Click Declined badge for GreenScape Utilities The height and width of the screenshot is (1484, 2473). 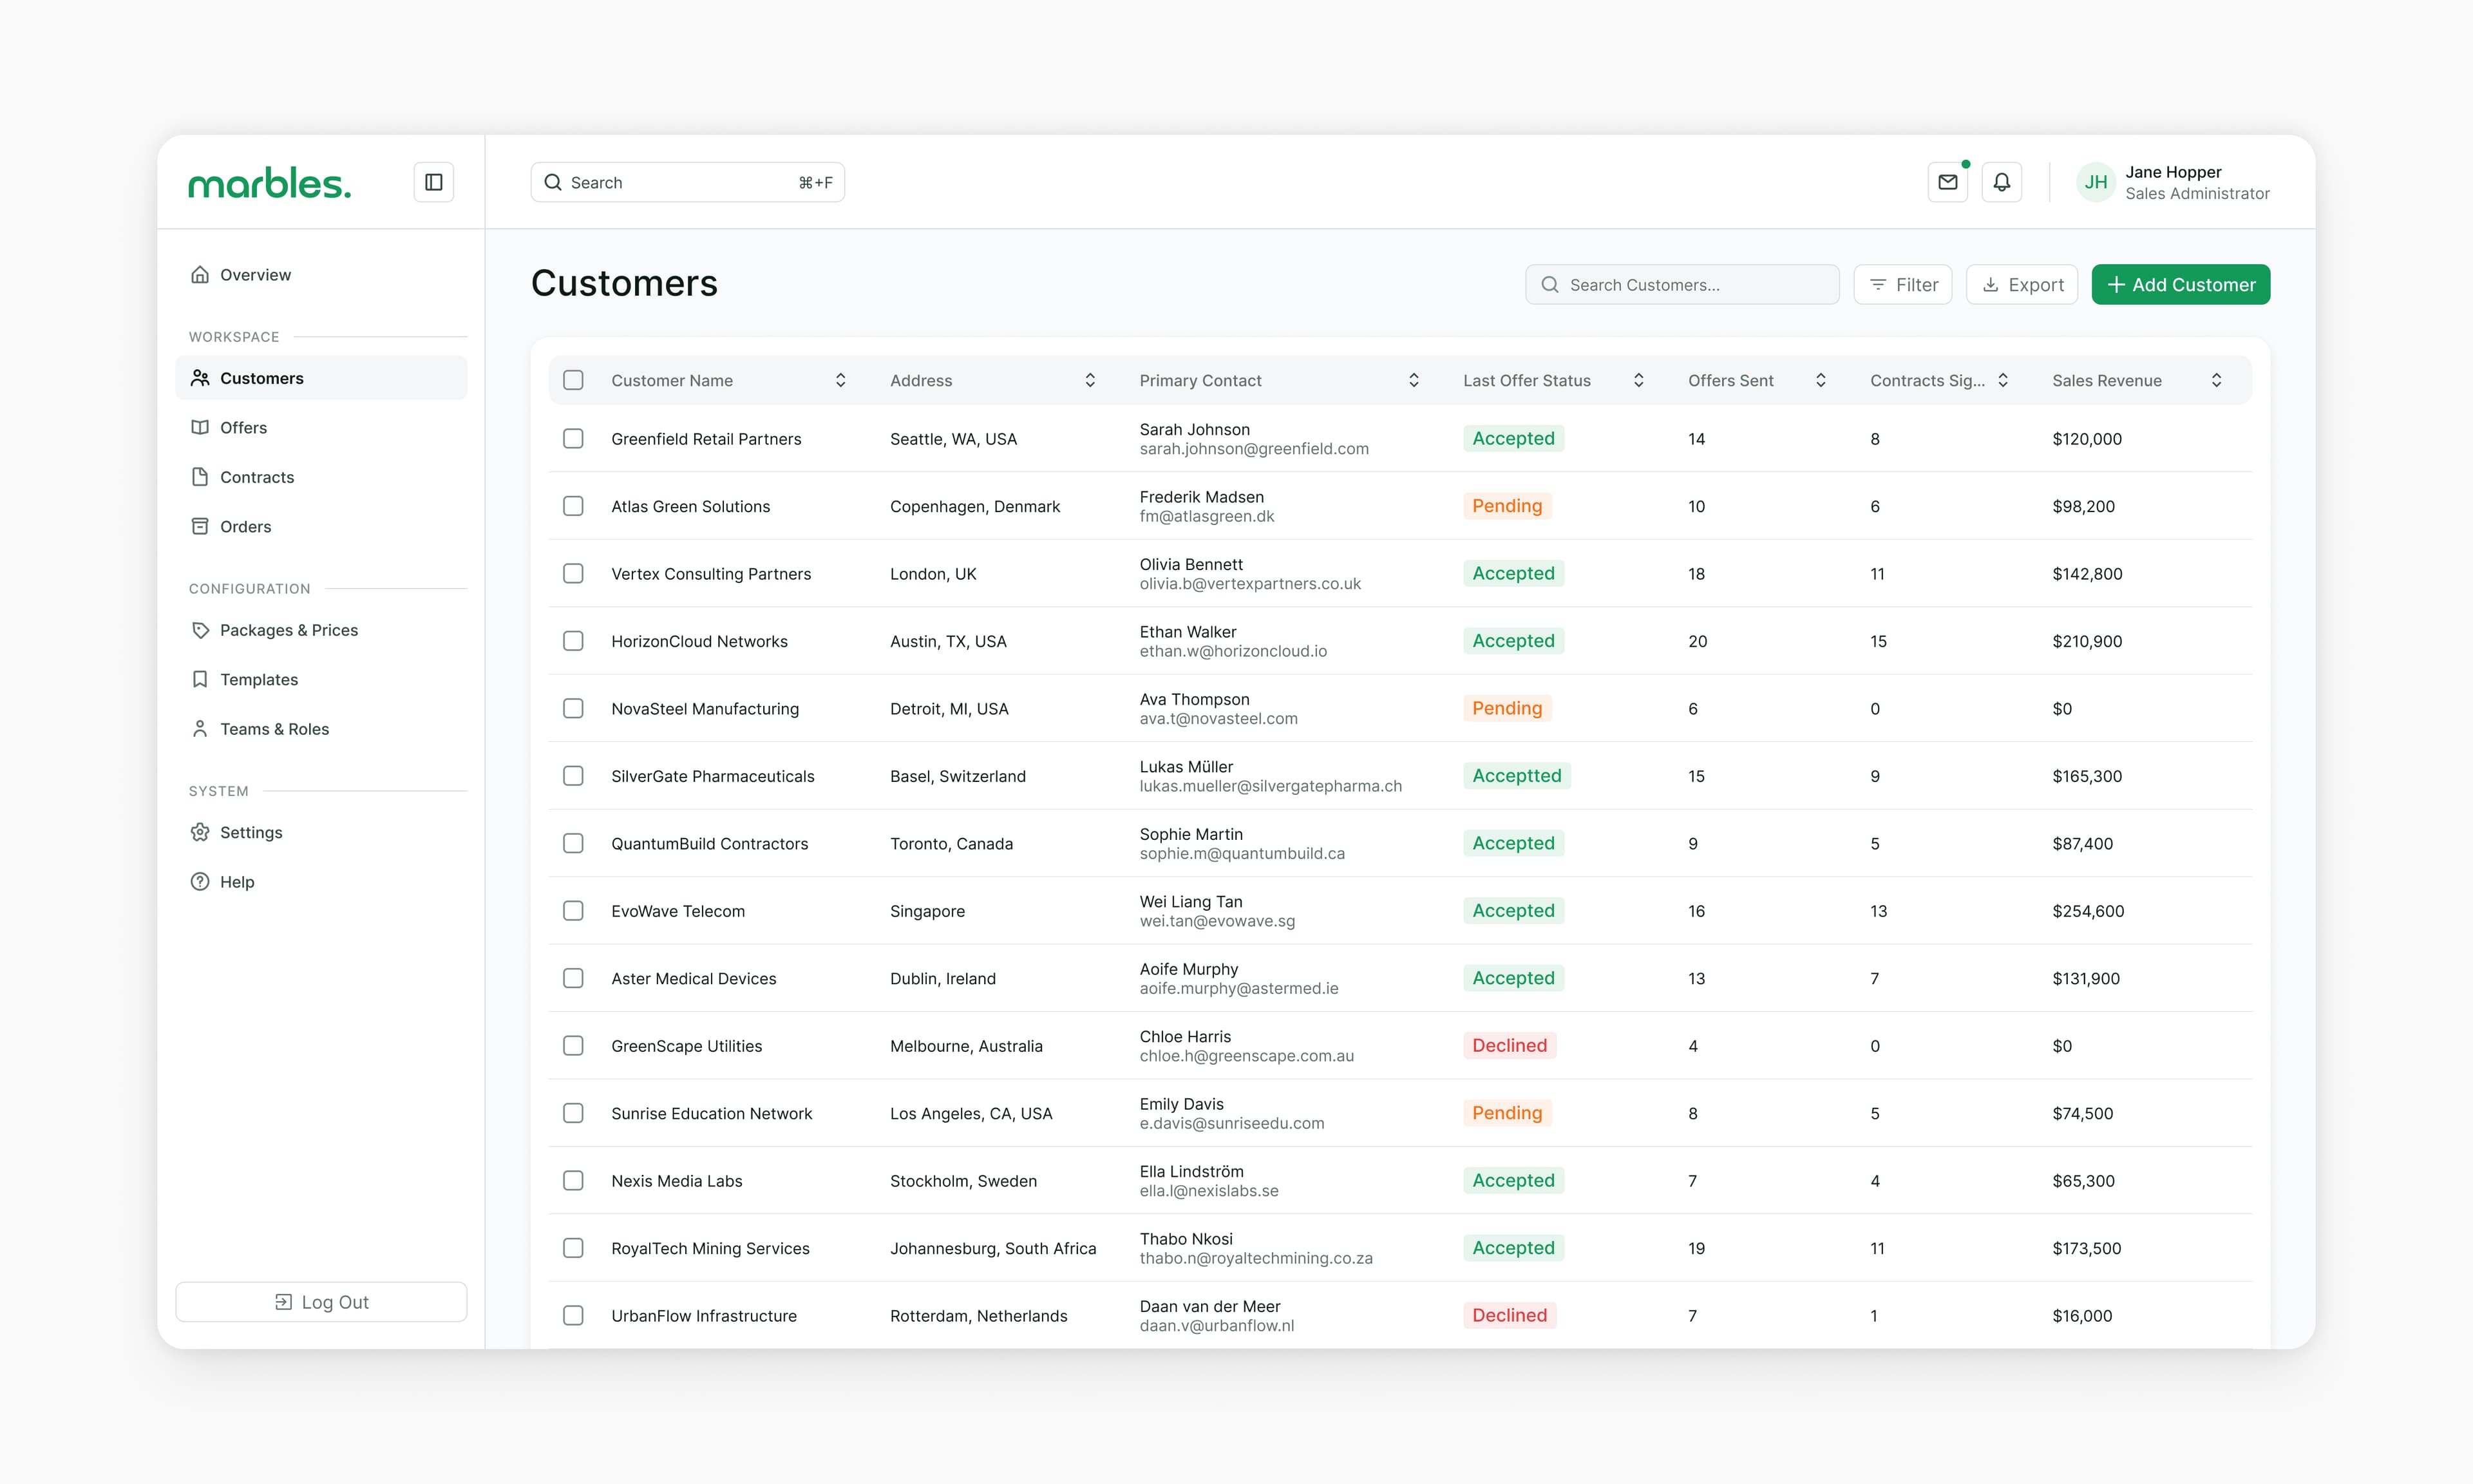1510,1046
